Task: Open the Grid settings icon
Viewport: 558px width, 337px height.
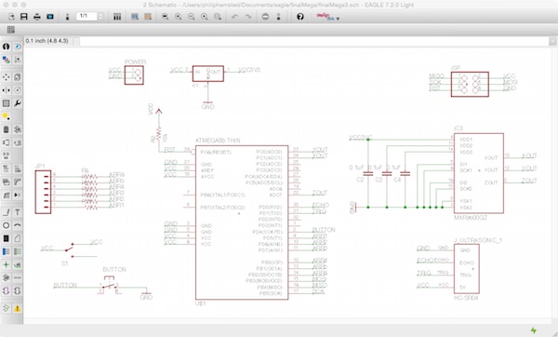Action: pyautogui.click(x=11, y=30)
